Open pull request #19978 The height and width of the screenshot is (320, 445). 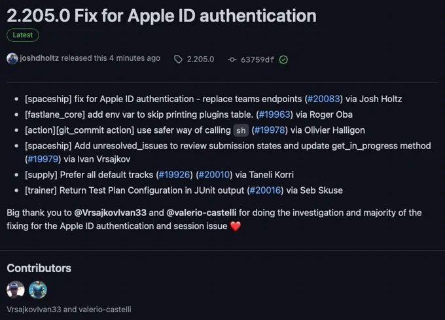pos(270,130)
